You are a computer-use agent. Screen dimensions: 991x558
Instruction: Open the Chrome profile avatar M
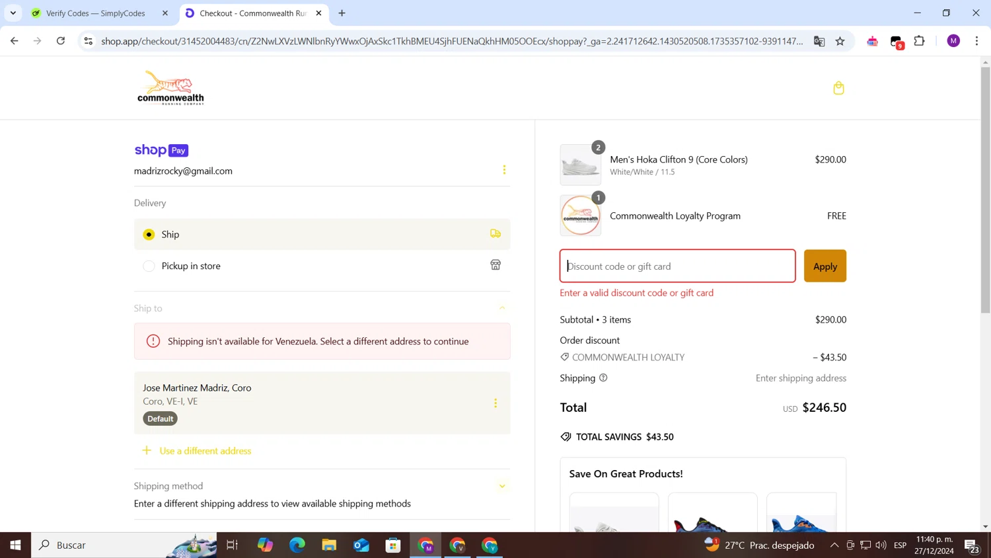(953, 41)
